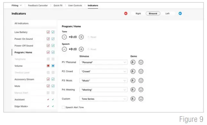Select Mute indicator row
This screenshot has height=125, width=207.
[x=34, y=86]
